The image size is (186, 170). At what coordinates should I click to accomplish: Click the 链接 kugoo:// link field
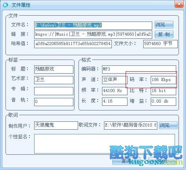tap(93, 34)
